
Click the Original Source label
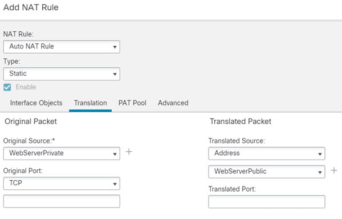pos(29,141)
